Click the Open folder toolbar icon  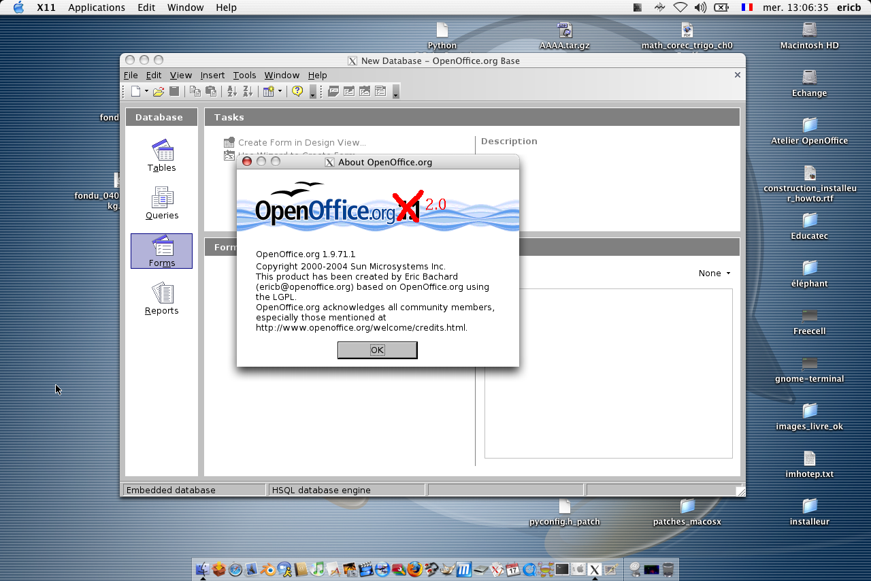click(x=159, y=91)
